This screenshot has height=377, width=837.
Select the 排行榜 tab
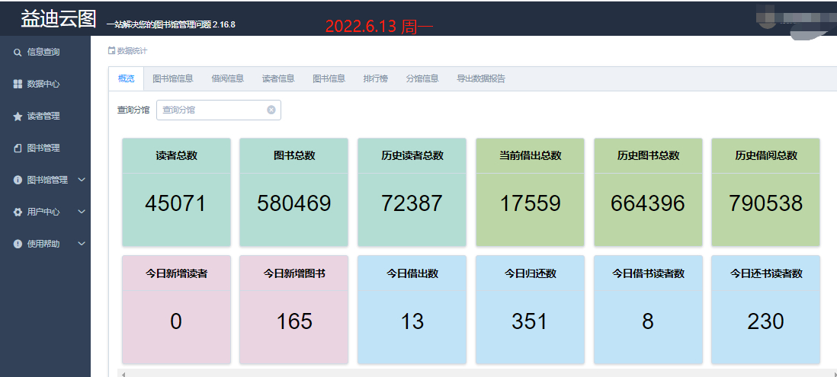coord(375,78)
